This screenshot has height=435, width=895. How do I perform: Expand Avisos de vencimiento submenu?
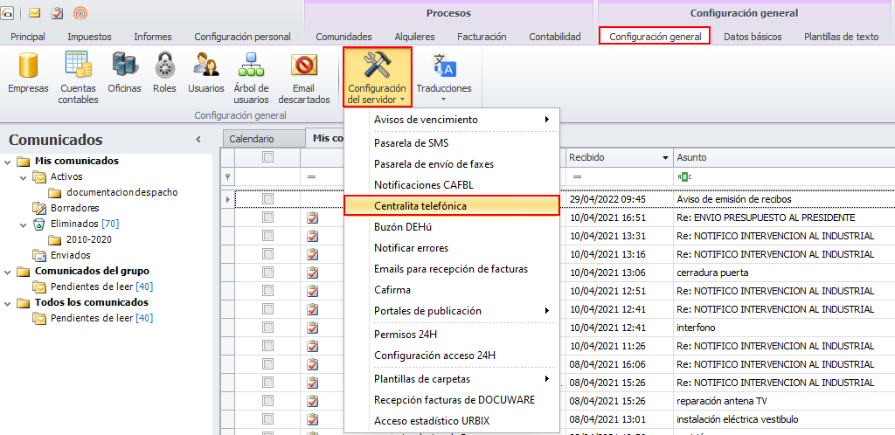point(547,119)
